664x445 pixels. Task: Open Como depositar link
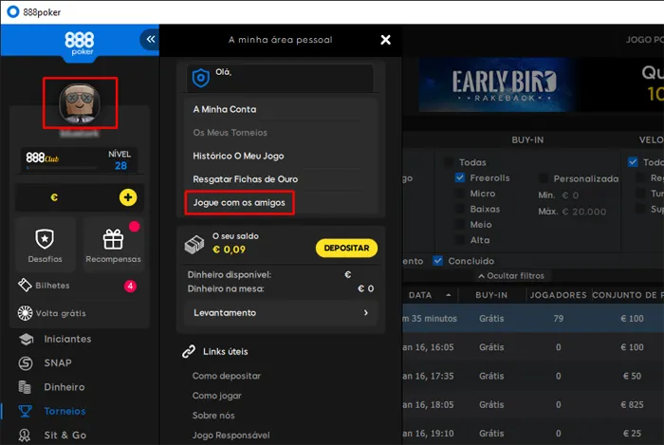point(227,376)
